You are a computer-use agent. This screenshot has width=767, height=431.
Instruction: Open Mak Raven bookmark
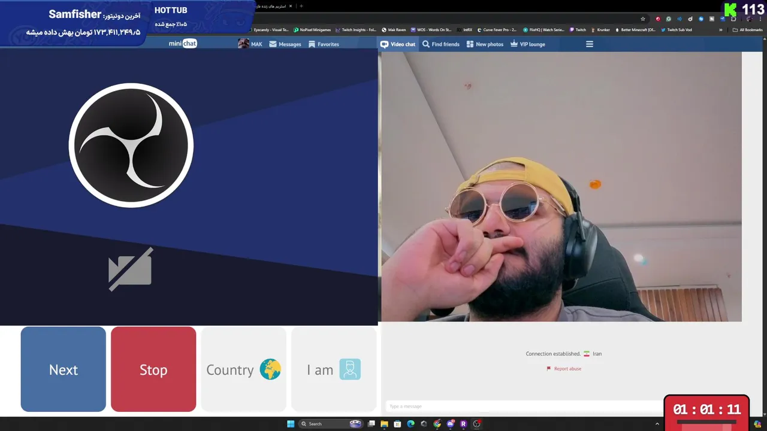click(394, 30)
